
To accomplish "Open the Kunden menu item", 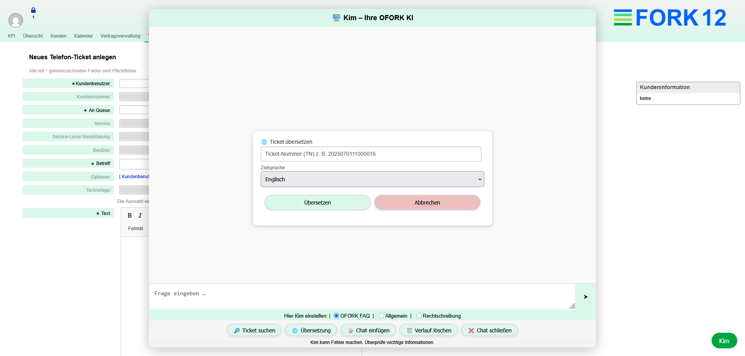I will (58, 36).
